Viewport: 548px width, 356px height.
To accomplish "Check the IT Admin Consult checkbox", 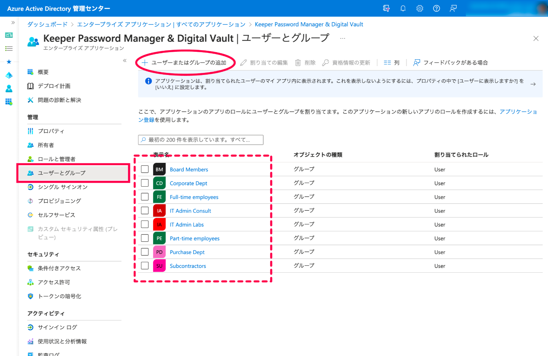I will [145, 211].
